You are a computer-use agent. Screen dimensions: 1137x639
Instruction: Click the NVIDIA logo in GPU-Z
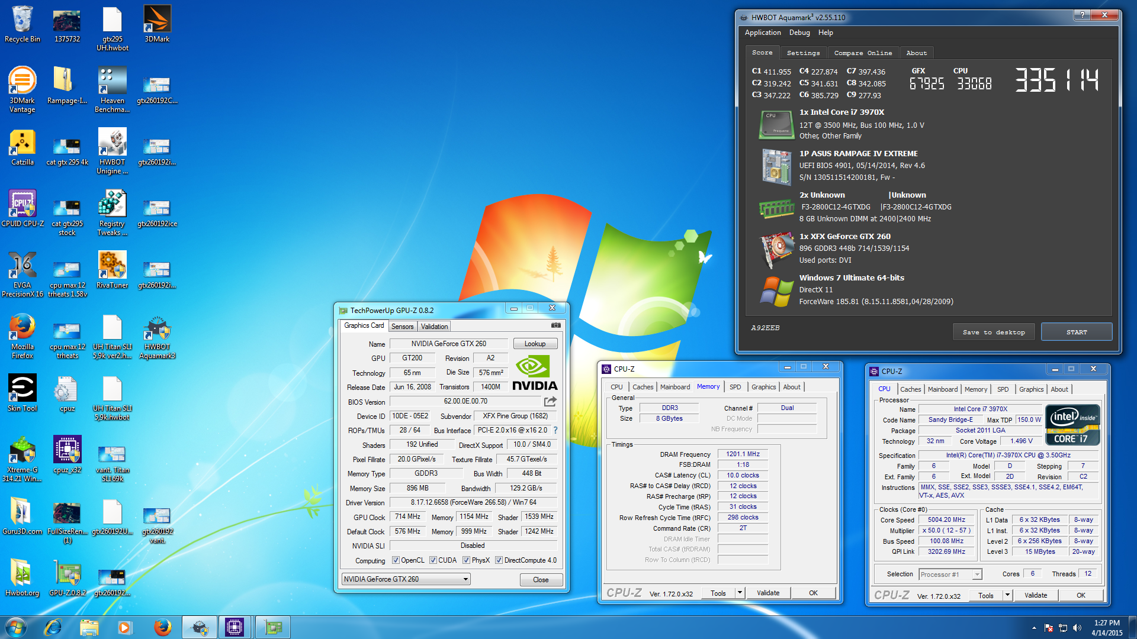click(x=535, y=373)
